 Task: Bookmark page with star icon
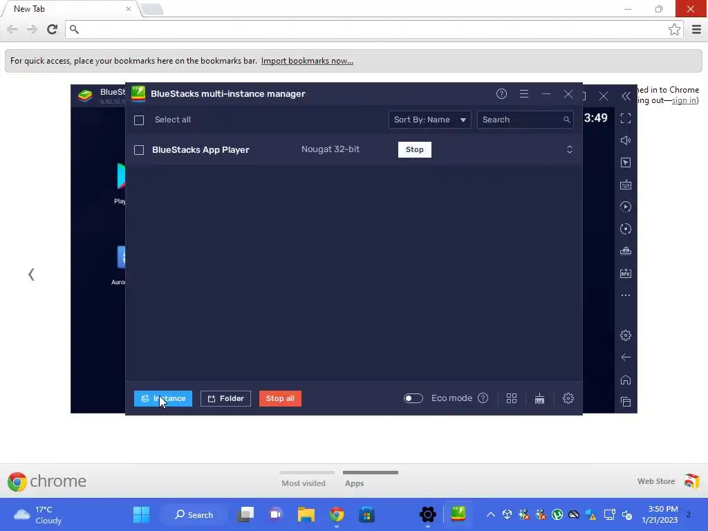click(674, 29)
